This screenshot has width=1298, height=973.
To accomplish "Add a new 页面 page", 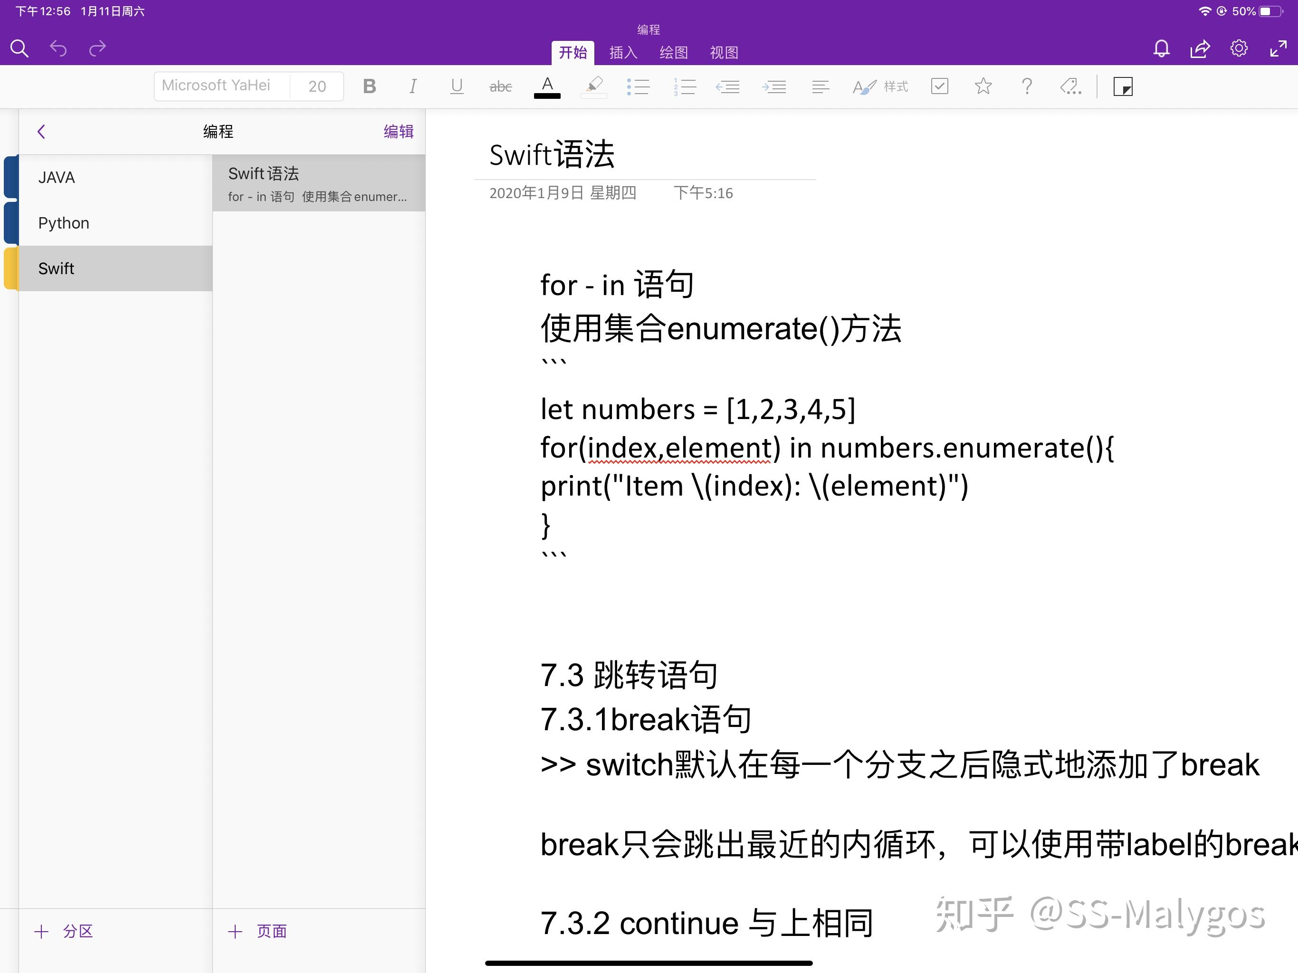I will coord(258,931).
